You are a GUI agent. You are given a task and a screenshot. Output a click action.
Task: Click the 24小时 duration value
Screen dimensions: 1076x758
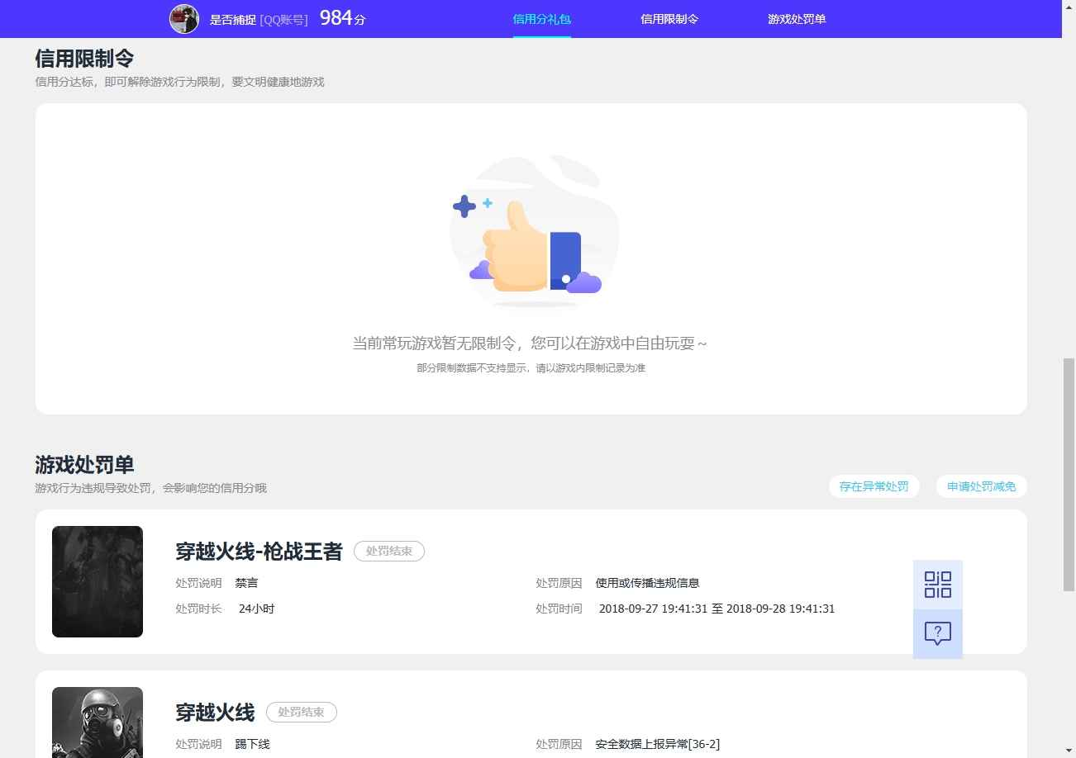pyautogui.click(x=256, y=609)
